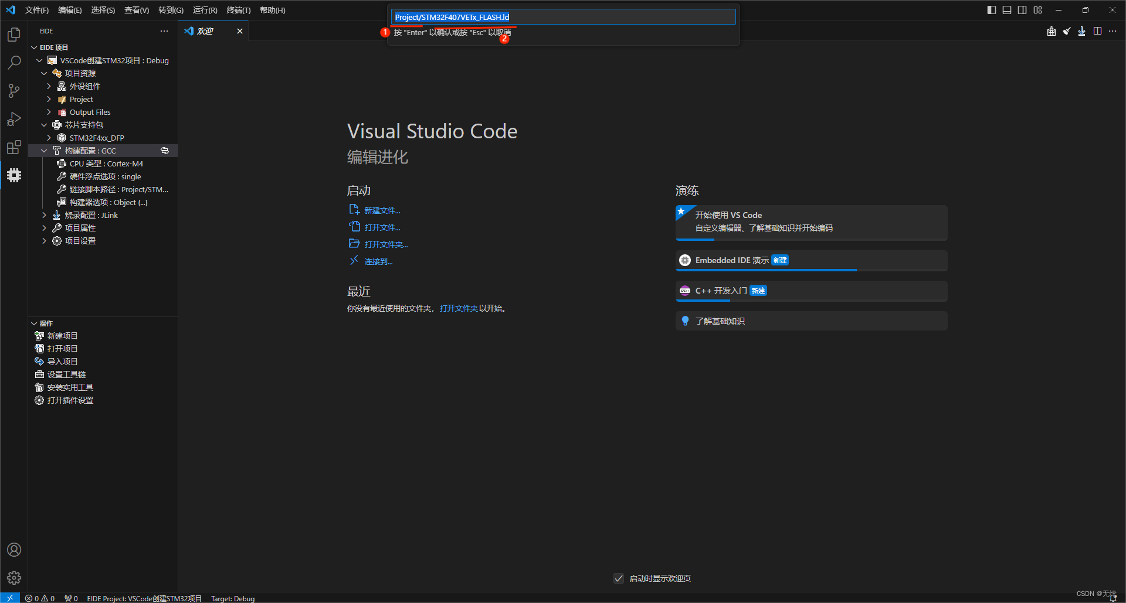Image resolution: width=1126 pixels, height=603 pixels.
Task: Collapse the VSCode创建STM32项目 project node
Action: tap(39, 60)
